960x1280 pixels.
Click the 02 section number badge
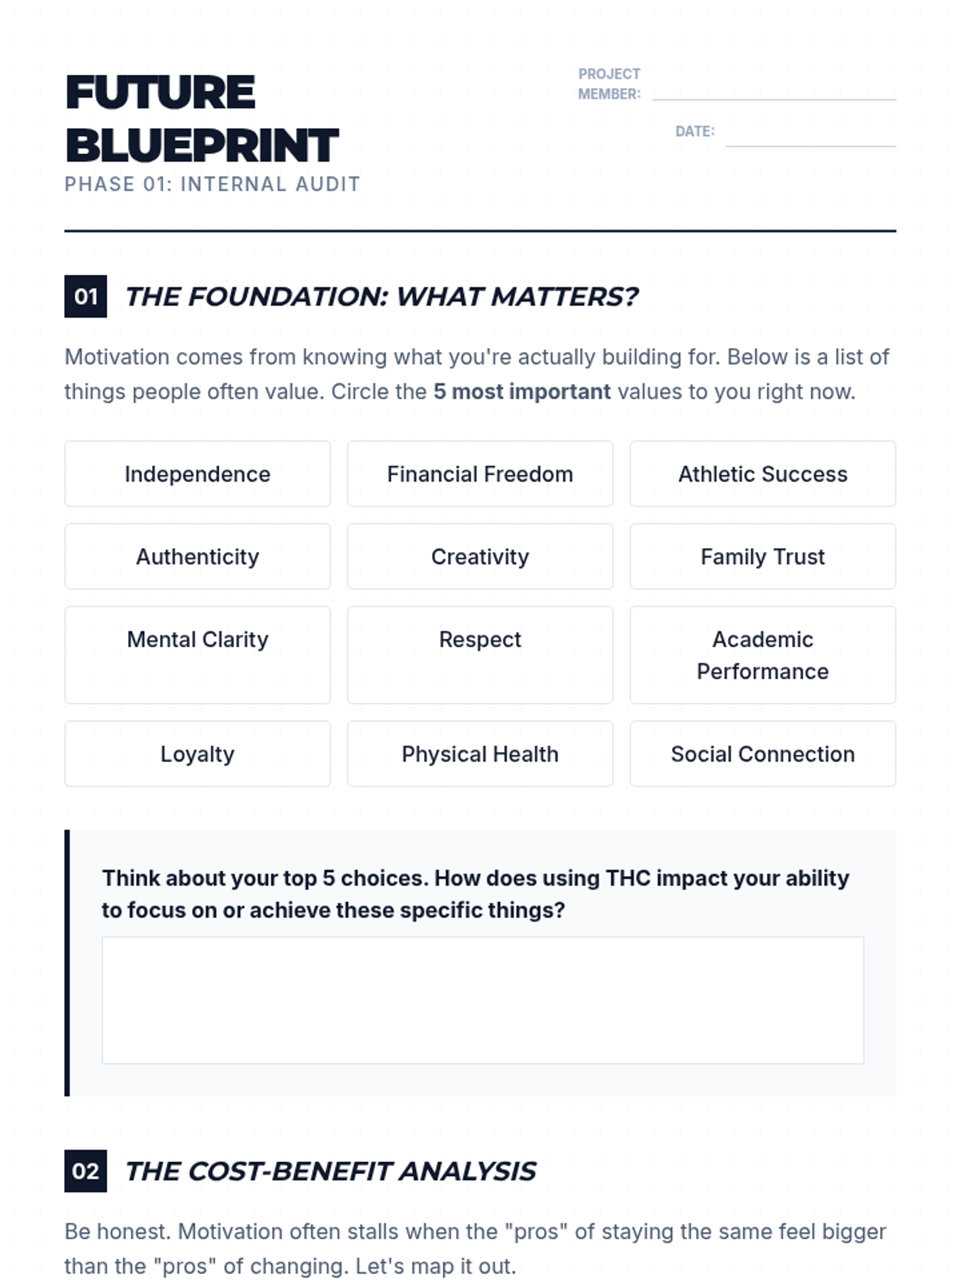[x=86, y=1171]
